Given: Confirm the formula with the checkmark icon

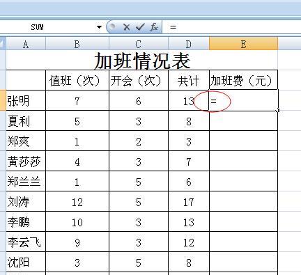Looking at the screenshot, I should point(140,27).
